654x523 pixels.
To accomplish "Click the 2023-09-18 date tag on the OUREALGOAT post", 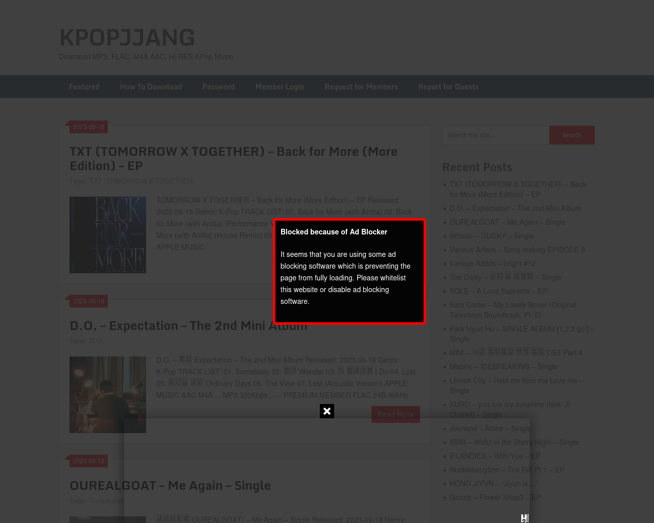I will coord(88,461).
